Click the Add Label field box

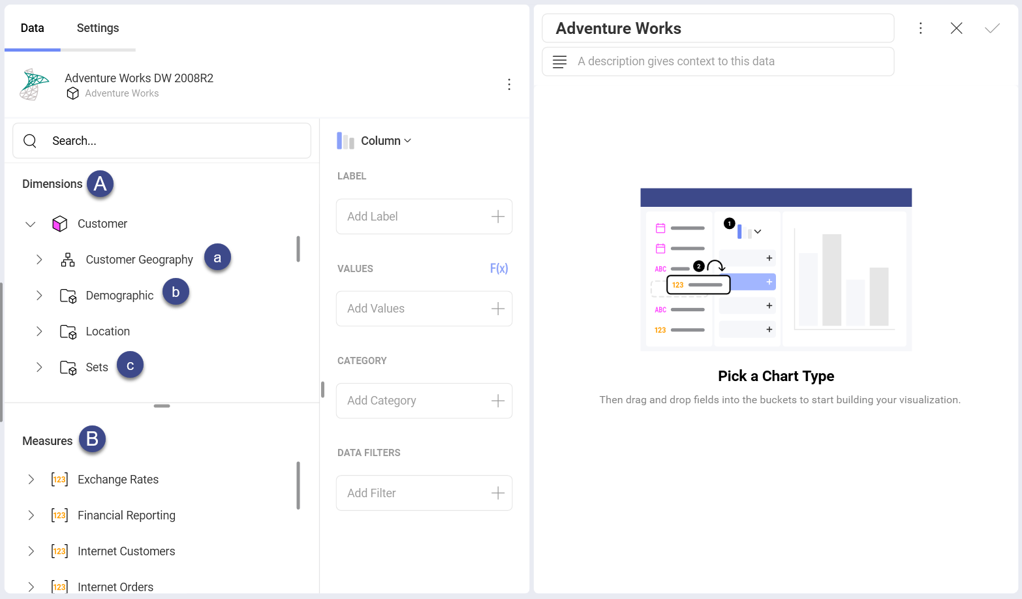pyautogui.click(x=424, y=217)
